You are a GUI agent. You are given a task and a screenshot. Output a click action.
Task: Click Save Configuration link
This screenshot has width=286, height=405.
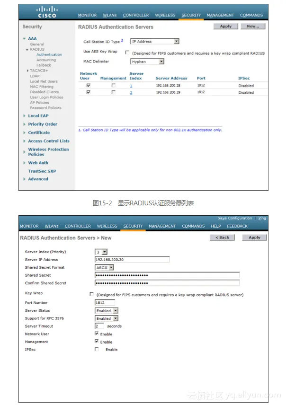pyautogui.click(x=234, y=218)
